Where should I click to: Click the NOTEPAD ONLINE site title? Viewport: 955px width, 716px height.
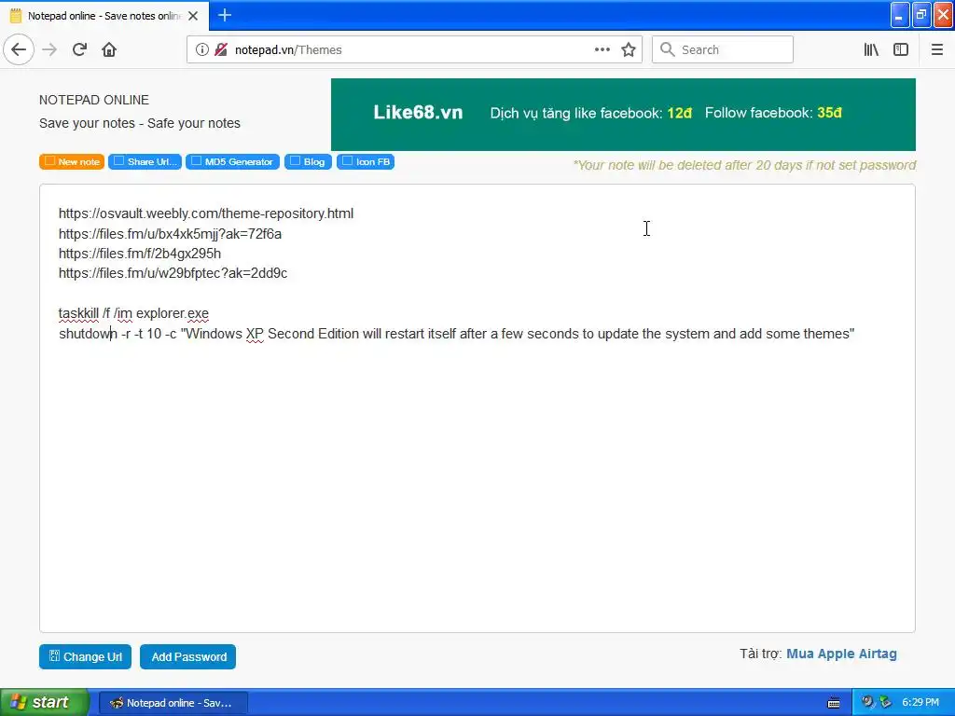pos(94,100)
